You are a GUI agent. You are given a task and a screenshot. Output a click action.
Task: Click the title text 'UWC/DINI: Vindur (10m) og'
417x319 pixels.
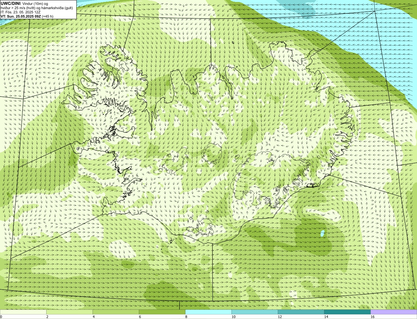[x=24, y=4]
